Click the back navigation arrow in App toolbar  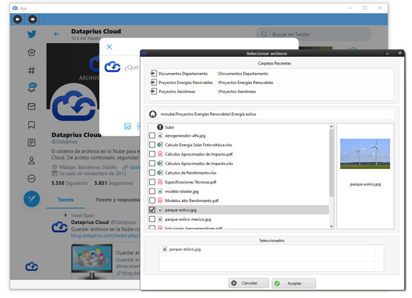coord(18,19)
